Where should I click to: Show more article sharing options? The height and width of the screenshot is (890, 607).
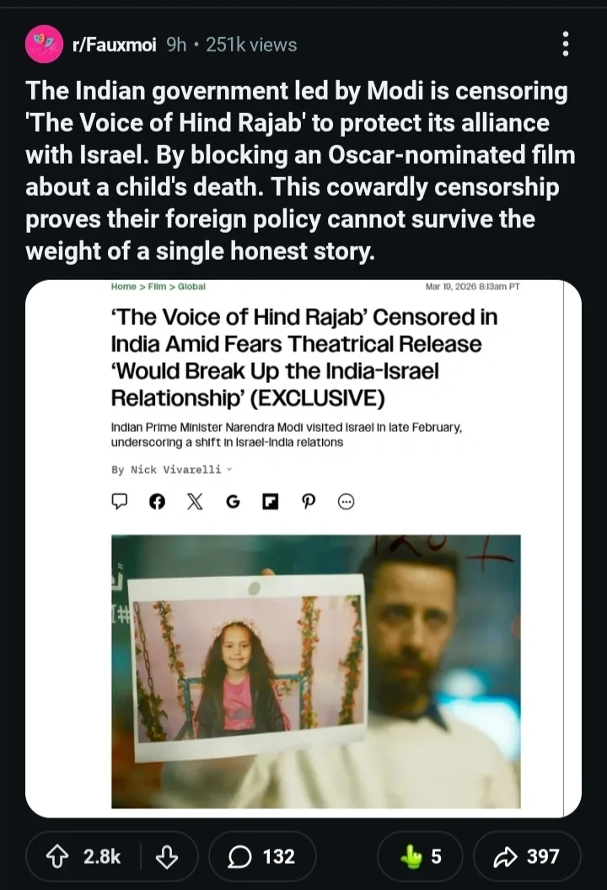click(346, 502)
